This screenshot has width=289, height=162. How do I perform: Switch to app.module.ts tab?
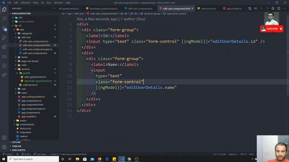pos(233,9)
